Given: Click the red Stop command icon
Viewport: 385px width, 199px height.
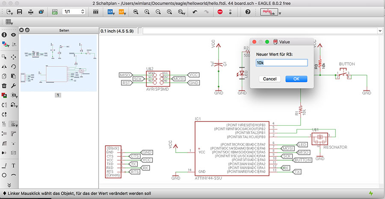Looking at the screenshot, I should [220, 12].
